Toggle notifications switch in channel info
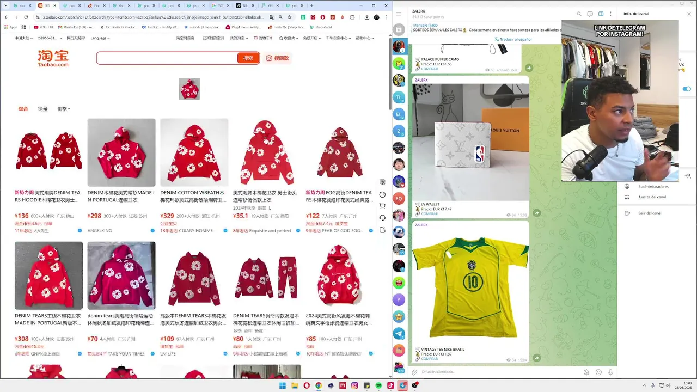 click(687, 89)
